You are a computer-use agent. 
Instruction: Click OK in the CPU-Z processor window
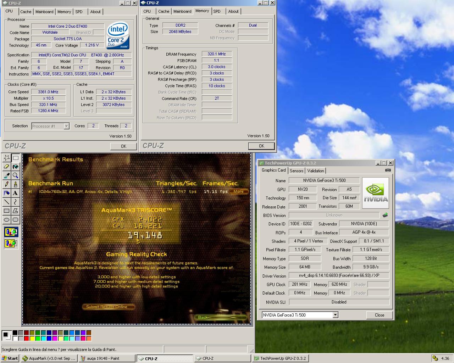[x=123, y=146]
